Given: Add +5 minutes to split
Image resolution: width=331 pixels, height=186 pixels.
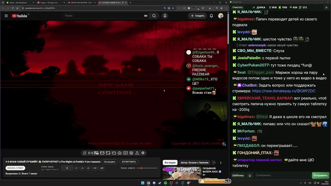Looking at the screenshot, I should (88, 168).
